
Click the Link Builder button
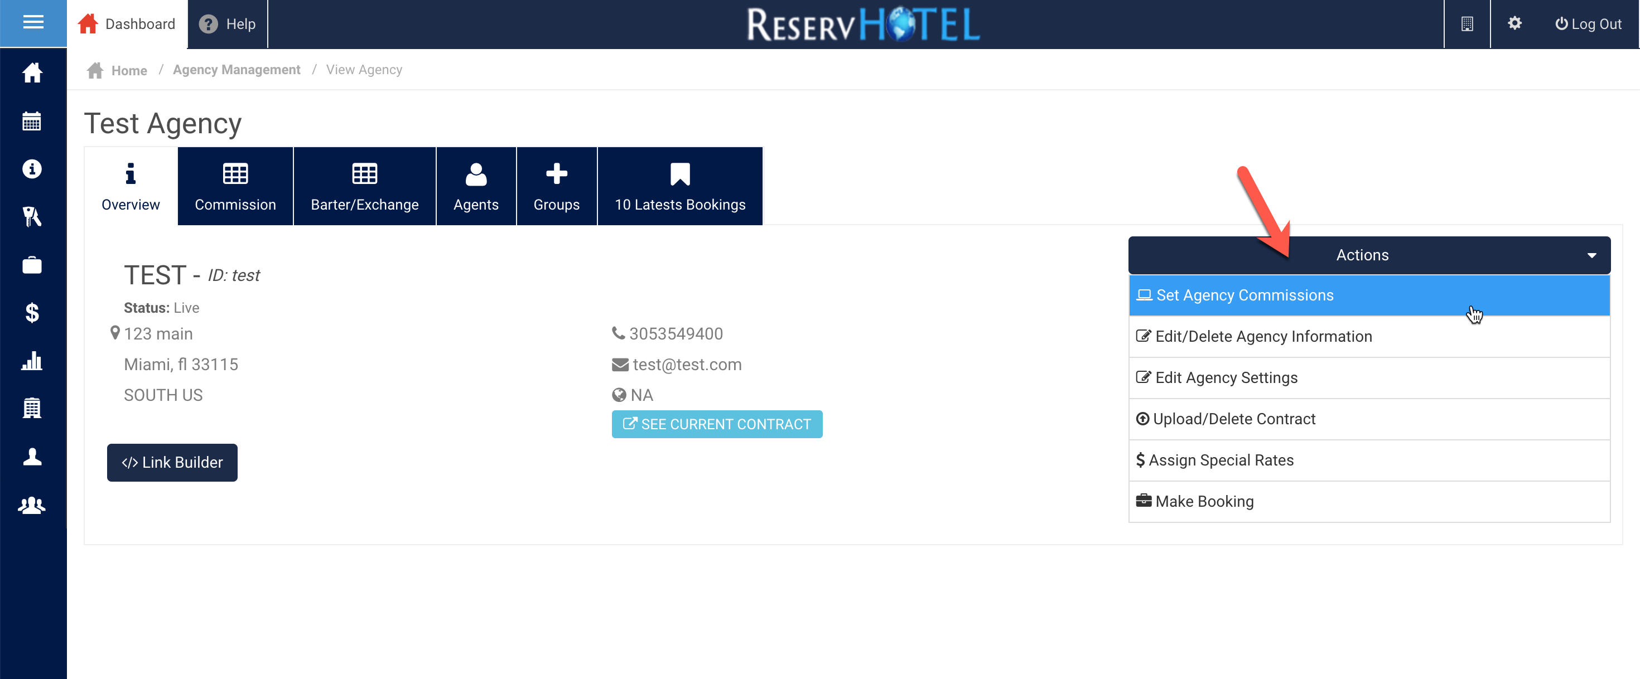coord(172,463)
